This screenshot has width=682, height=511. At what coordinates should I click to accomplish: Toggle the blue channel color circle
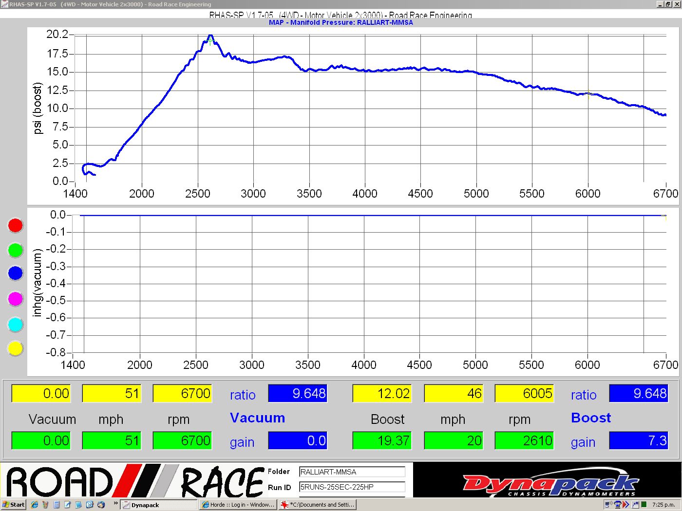tap(16, 274)
